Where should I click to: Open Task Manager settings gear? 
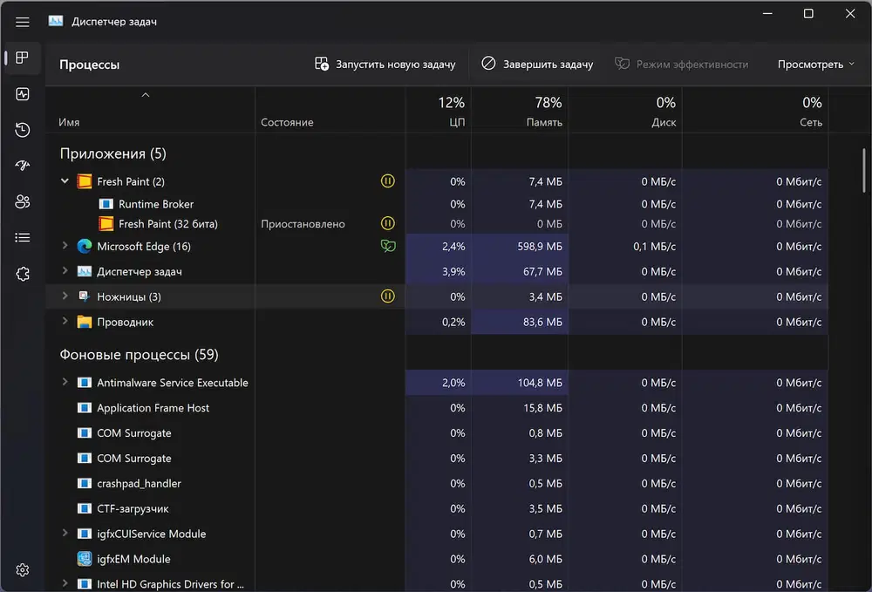point(23,569)
